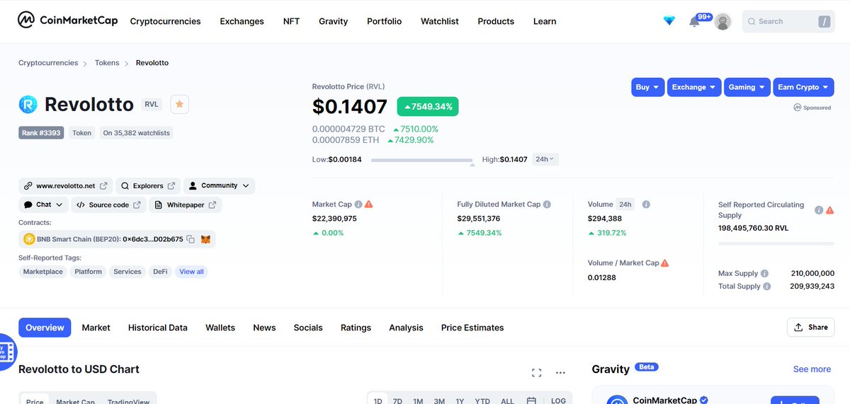Click the circulating supply progress bar
The width and height of the screenshot is (850, 404).
pyautogui.click(x=776, y=243)
